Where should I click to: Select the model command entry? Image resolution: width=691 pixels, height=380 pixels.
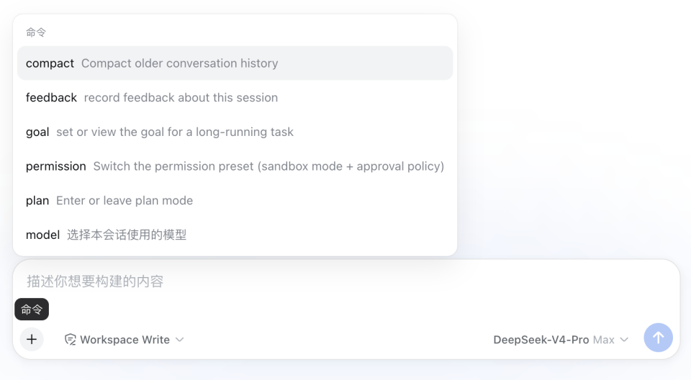click(235, 235)
